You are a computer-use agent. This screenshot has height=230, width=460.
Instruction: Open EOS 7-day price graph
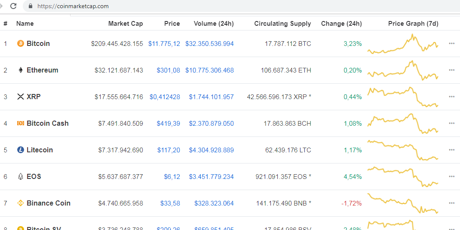(x=403, y=177)
